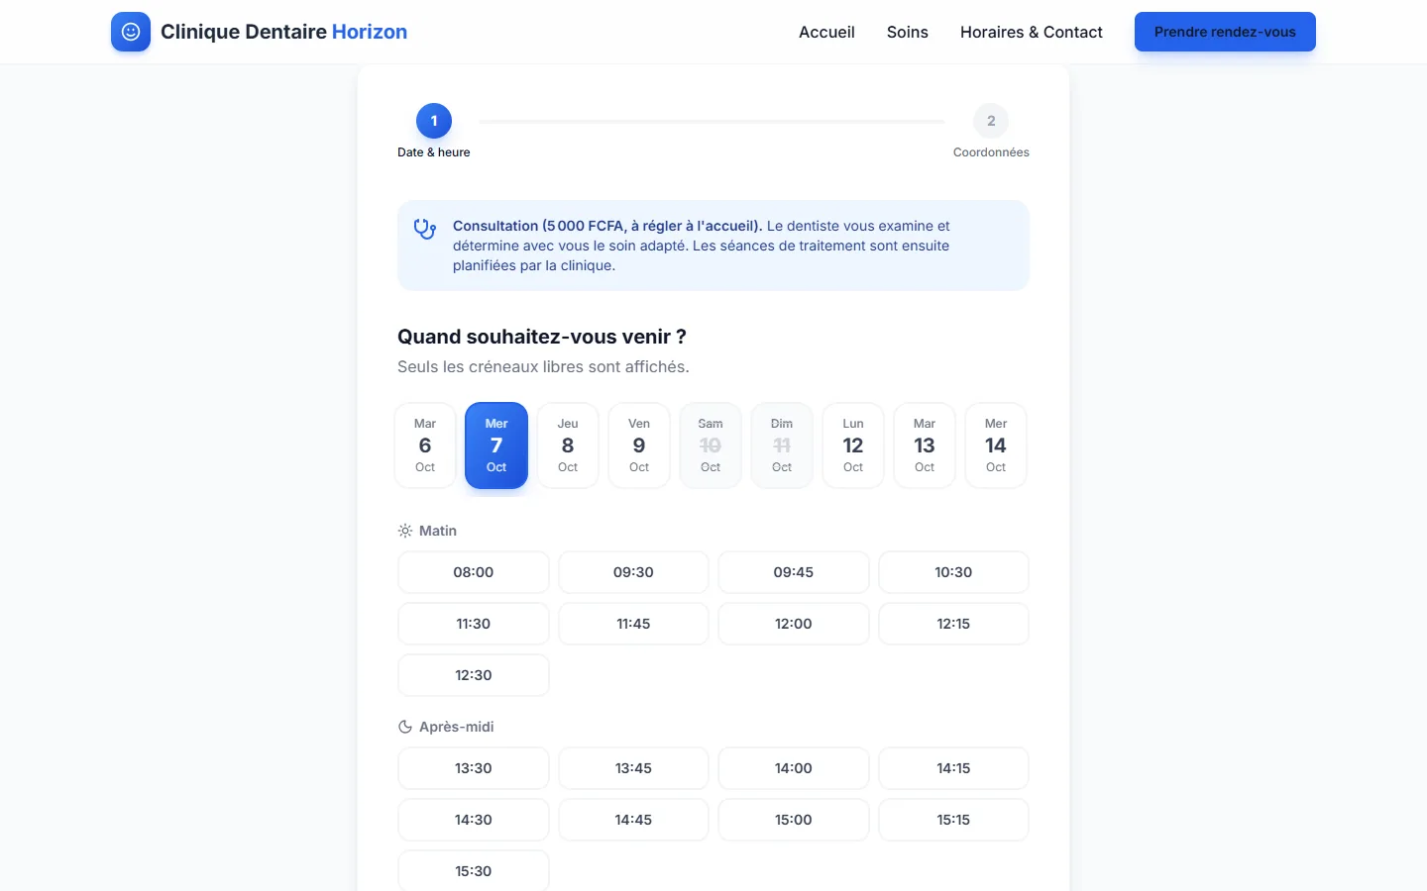Choose the 09:30 time slot
The image size is (1427, 891).
[x=633, y=572]
